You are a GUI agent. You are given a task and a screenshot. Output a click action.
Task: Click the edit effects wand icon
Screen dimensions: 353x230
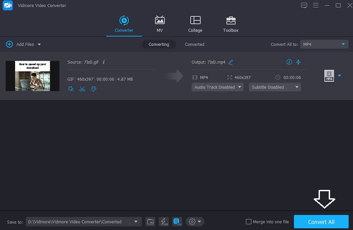[x=71, y=89]
